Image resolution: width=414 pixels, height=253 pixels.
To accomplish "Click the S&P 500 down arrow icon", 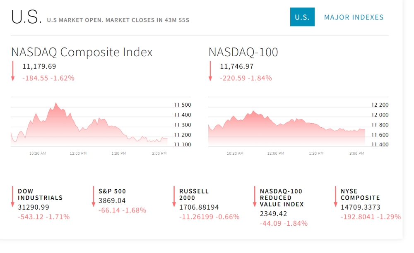I will [93, 197].
